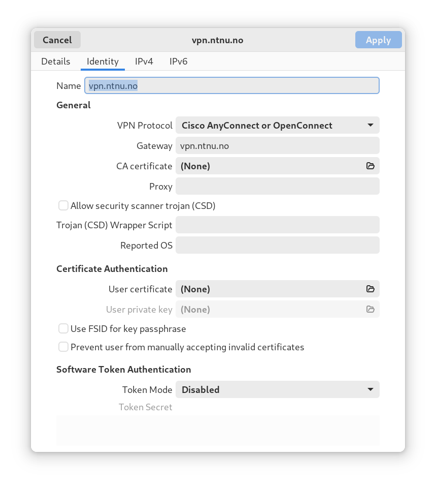Focus the Name input field

[x=232, y=85]
